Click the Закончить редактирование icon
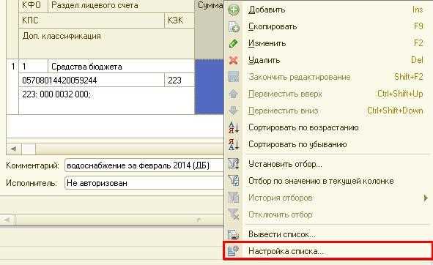 tap(234, 77)
